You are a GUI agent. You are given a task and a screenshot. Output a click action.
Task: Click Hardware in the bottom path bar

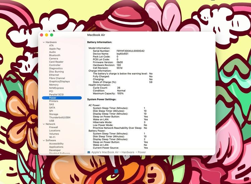[x=128, y=152]
